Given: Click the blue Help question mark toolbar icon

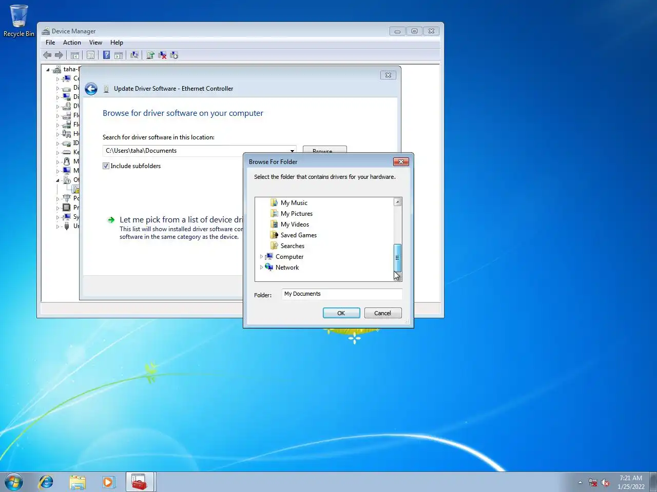Looking at the screenshot, I should point(106,55).
